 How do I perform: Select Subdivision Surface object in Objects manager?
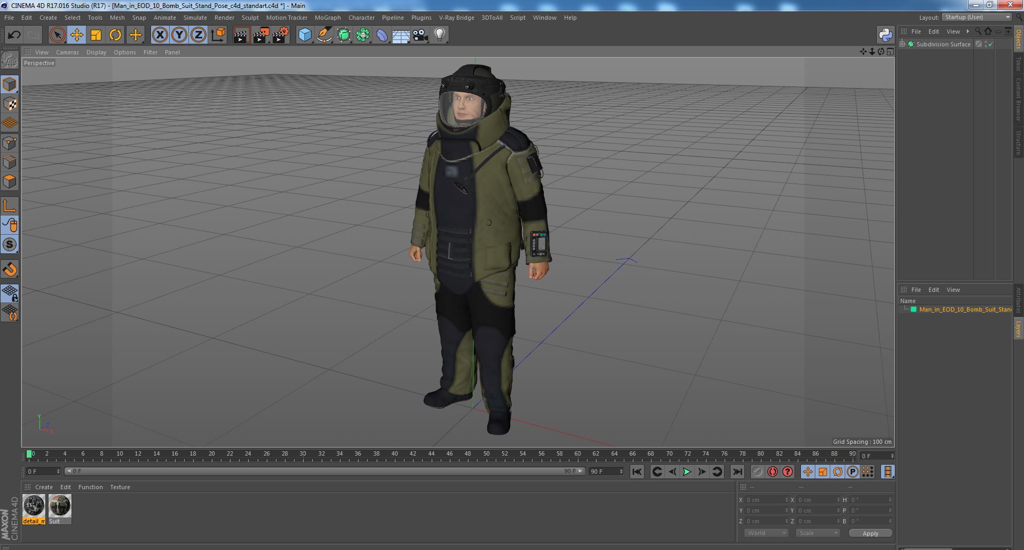[943, 44]
